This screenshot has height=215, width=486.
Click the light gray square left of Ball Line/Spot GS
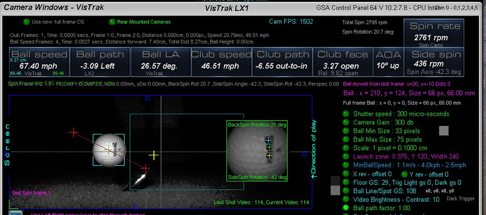(x=335, y=190)
